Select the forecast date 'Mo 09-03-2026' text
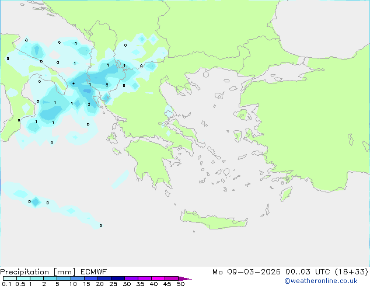Image resolution: width=370 pixels, height=286 pixels. 246,272
